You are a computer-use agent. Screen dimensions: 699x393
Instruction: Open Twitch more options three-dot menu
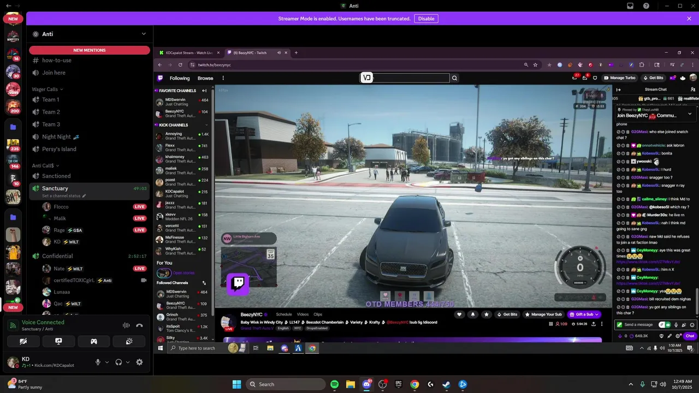tap(223, 78)
